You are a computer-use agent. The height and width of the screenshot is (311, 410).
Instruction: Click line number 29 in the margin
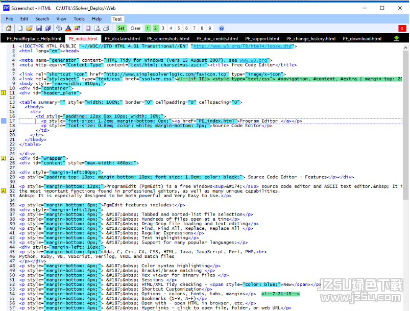12,177
